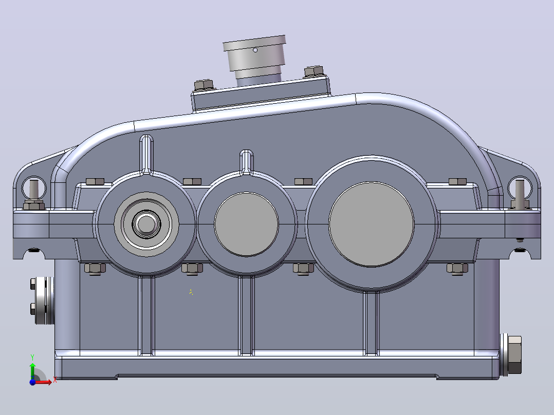Select the oil level gauge on left side
554x415 pixels.
[42, 300]
